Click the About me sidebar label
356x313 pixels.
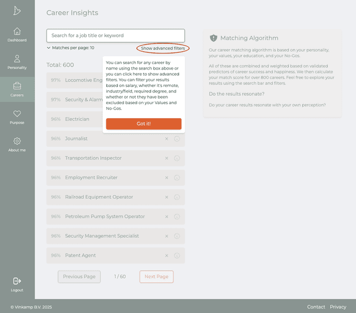click(17, 150)
